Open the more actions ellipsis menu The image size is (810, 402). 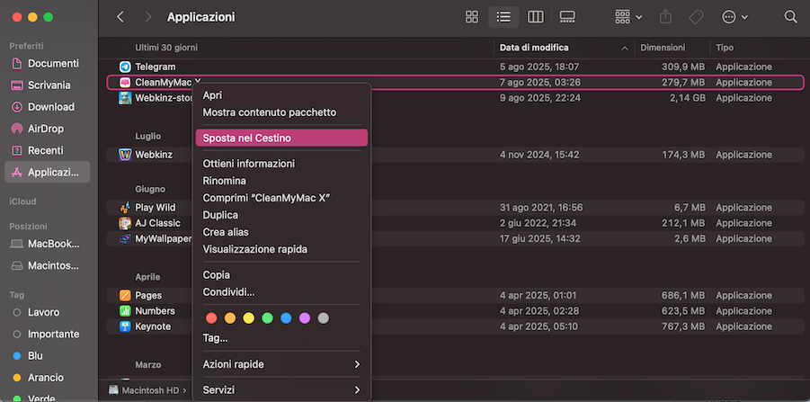pos(734,17)
